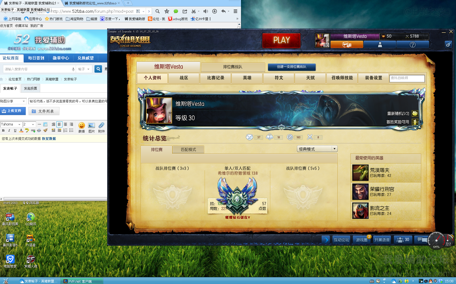The image size is (456, 284).
Task: Open the 热门游戏 bookmark
Action: coord(53,19)
